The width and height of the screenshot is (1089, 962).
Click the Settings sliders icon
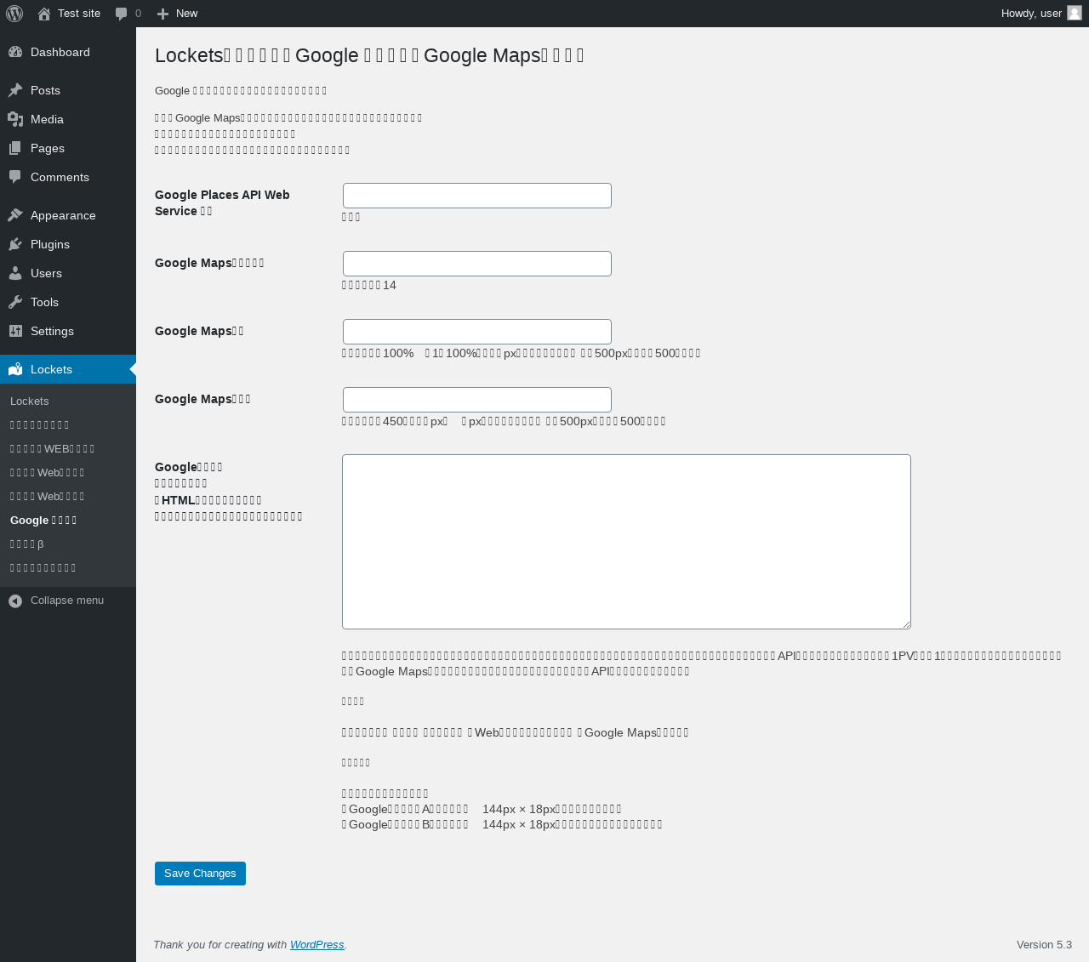(x=15, y=331)
